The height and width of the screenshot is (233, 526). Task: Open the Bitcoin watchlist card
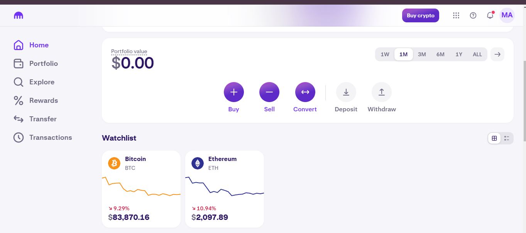click(x=141, y=189)
